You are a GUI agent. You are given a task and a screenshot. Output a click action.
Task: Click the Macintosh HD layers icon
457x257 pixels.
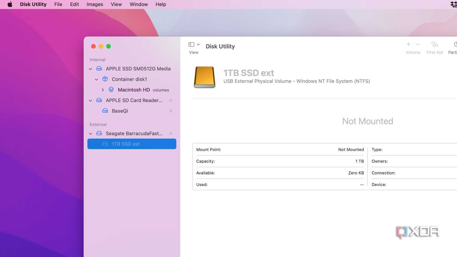pyautogui.click(x=111, y=89)
